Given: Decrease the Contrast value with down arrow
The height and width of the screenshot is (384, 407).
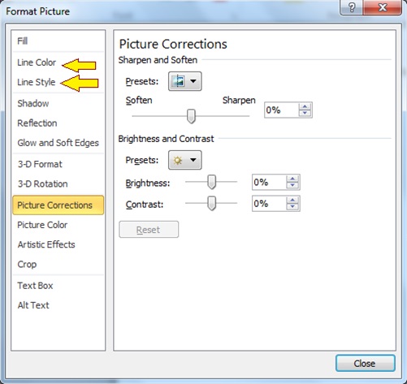Looking at the screenshot, I should (292, 207).
